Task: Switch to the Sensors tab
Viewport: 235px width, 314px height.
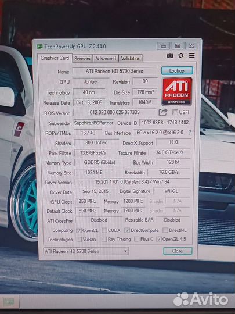Action: point(82,59)
